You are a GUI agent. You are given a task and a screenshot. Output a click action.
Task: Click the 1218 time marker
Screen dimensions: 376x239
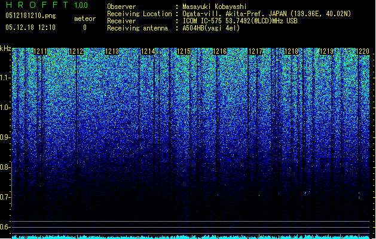(x=291, y=51)
